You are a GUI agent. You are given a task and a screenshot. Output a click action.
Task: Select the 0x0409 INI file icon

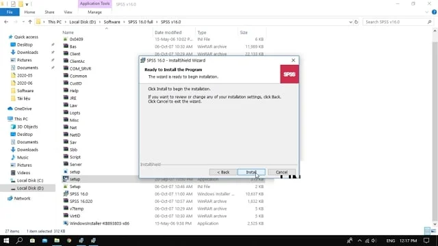(66, 39)
